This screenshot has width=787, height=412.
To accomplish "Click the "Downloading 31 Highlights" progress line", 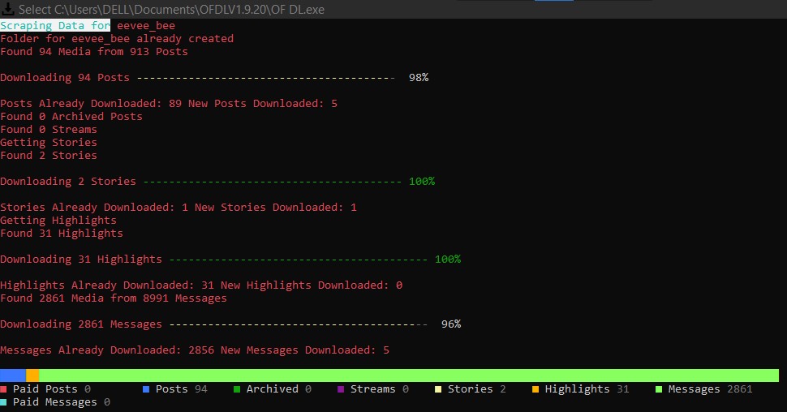I will click(x=230, y=260).
